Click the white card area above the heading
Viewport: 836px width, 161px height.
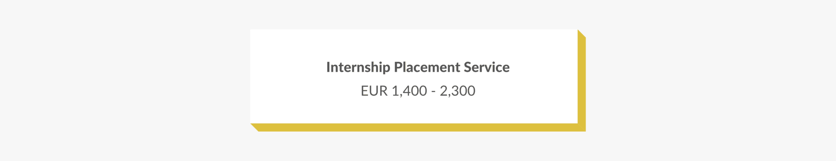(414, 44)
